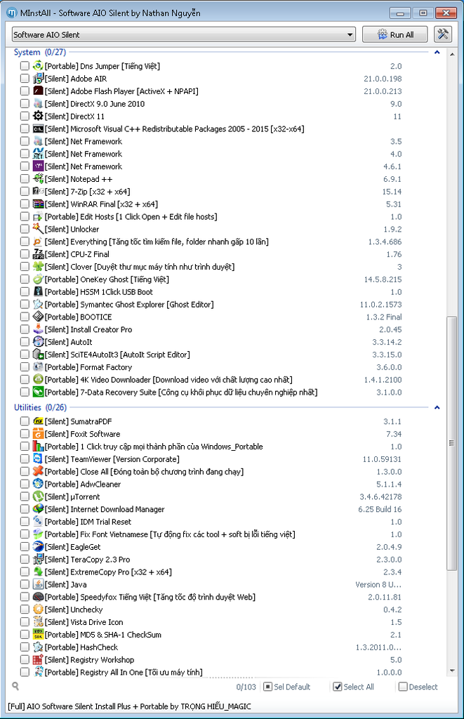The height and width of the screenshot is (719, 464).
Task: Tick the DirectX 9.0 June 2010 checkbox
Action: point(25,104)
